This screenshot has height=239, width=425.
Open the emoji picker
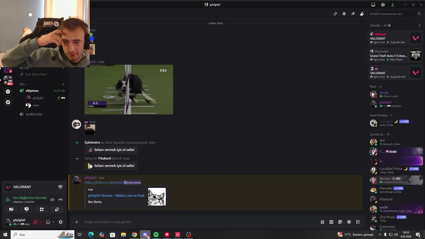[349, 222]
